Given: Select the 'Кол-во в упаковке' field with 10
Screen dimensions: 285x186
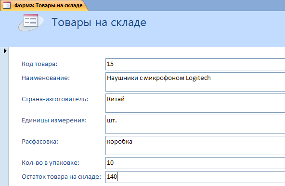Looking at the screenshot, I should coord(195,163).
